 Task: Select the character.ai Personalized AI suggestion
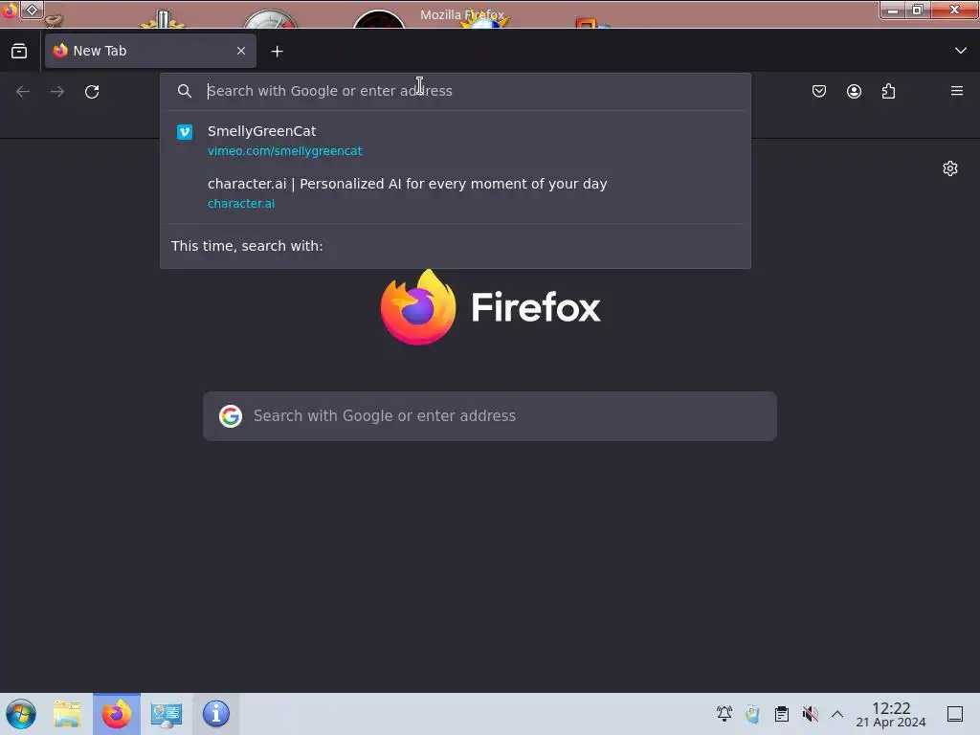click(x=456, y=193)
